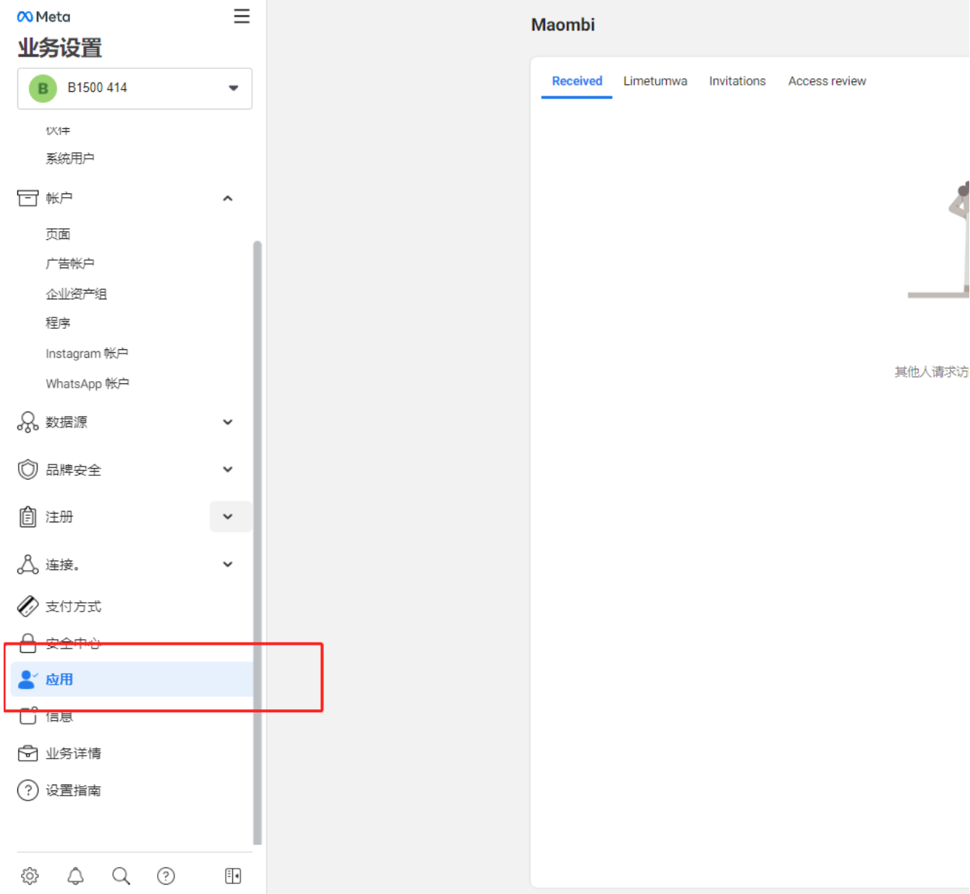Switch to the Limetumwa tab
Image resolution: width=970 pixels, height=894 pixels.
[655, 81]
